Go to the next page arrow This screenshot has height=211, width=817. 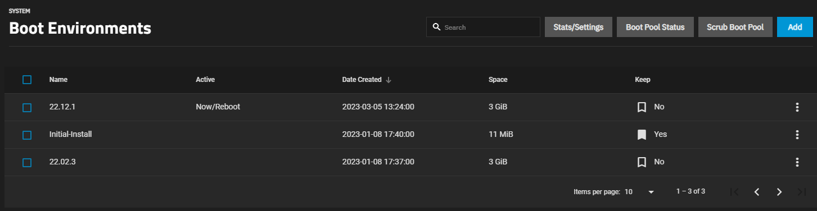click(x=779, y=192)
